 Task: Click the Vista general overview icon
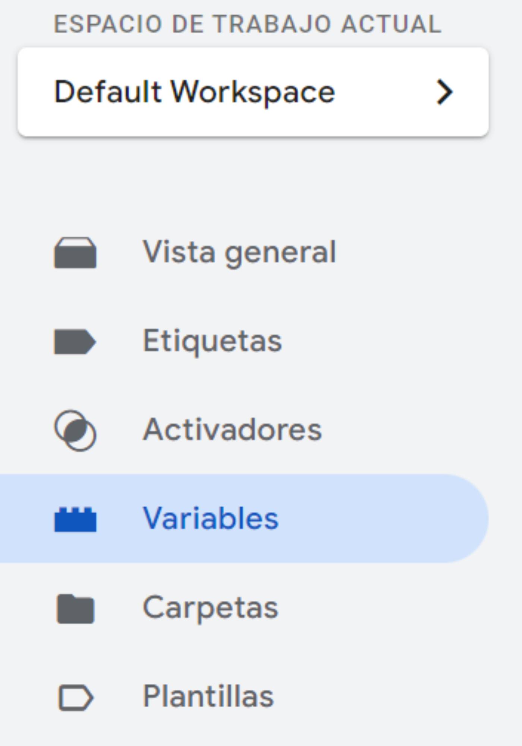click(x=76, y=252)
